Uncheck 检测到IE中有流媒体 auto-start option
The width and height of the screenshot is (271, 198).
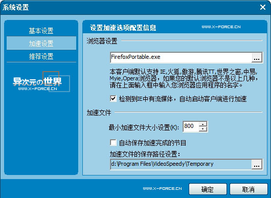pos(113,99)
